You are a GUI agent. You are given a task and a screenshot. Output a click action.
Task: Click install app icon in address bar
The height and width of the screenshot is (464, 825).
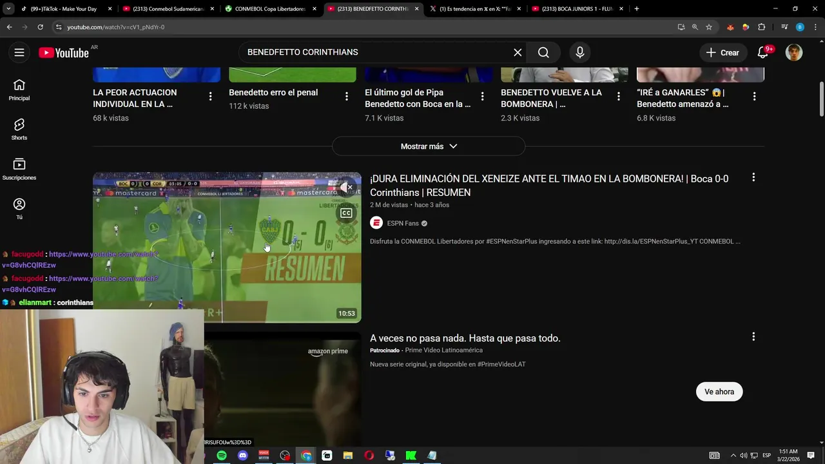pyautogui.click(x=681, y=27)
